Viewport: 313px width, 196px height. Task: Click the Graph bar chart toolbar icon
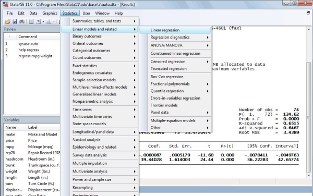click(x=49, y=21)
